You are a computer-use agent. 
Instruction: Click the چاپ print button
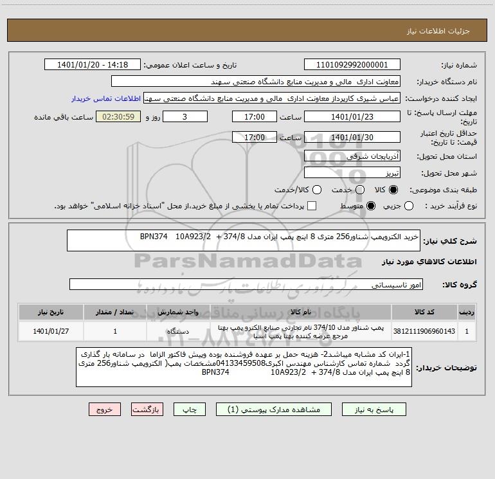190,410
